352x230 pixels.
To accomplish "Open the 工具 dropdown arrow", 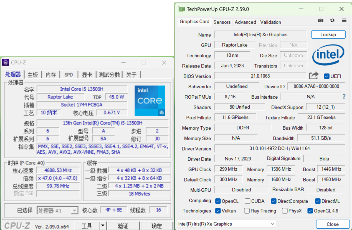I will click(103, 226).
